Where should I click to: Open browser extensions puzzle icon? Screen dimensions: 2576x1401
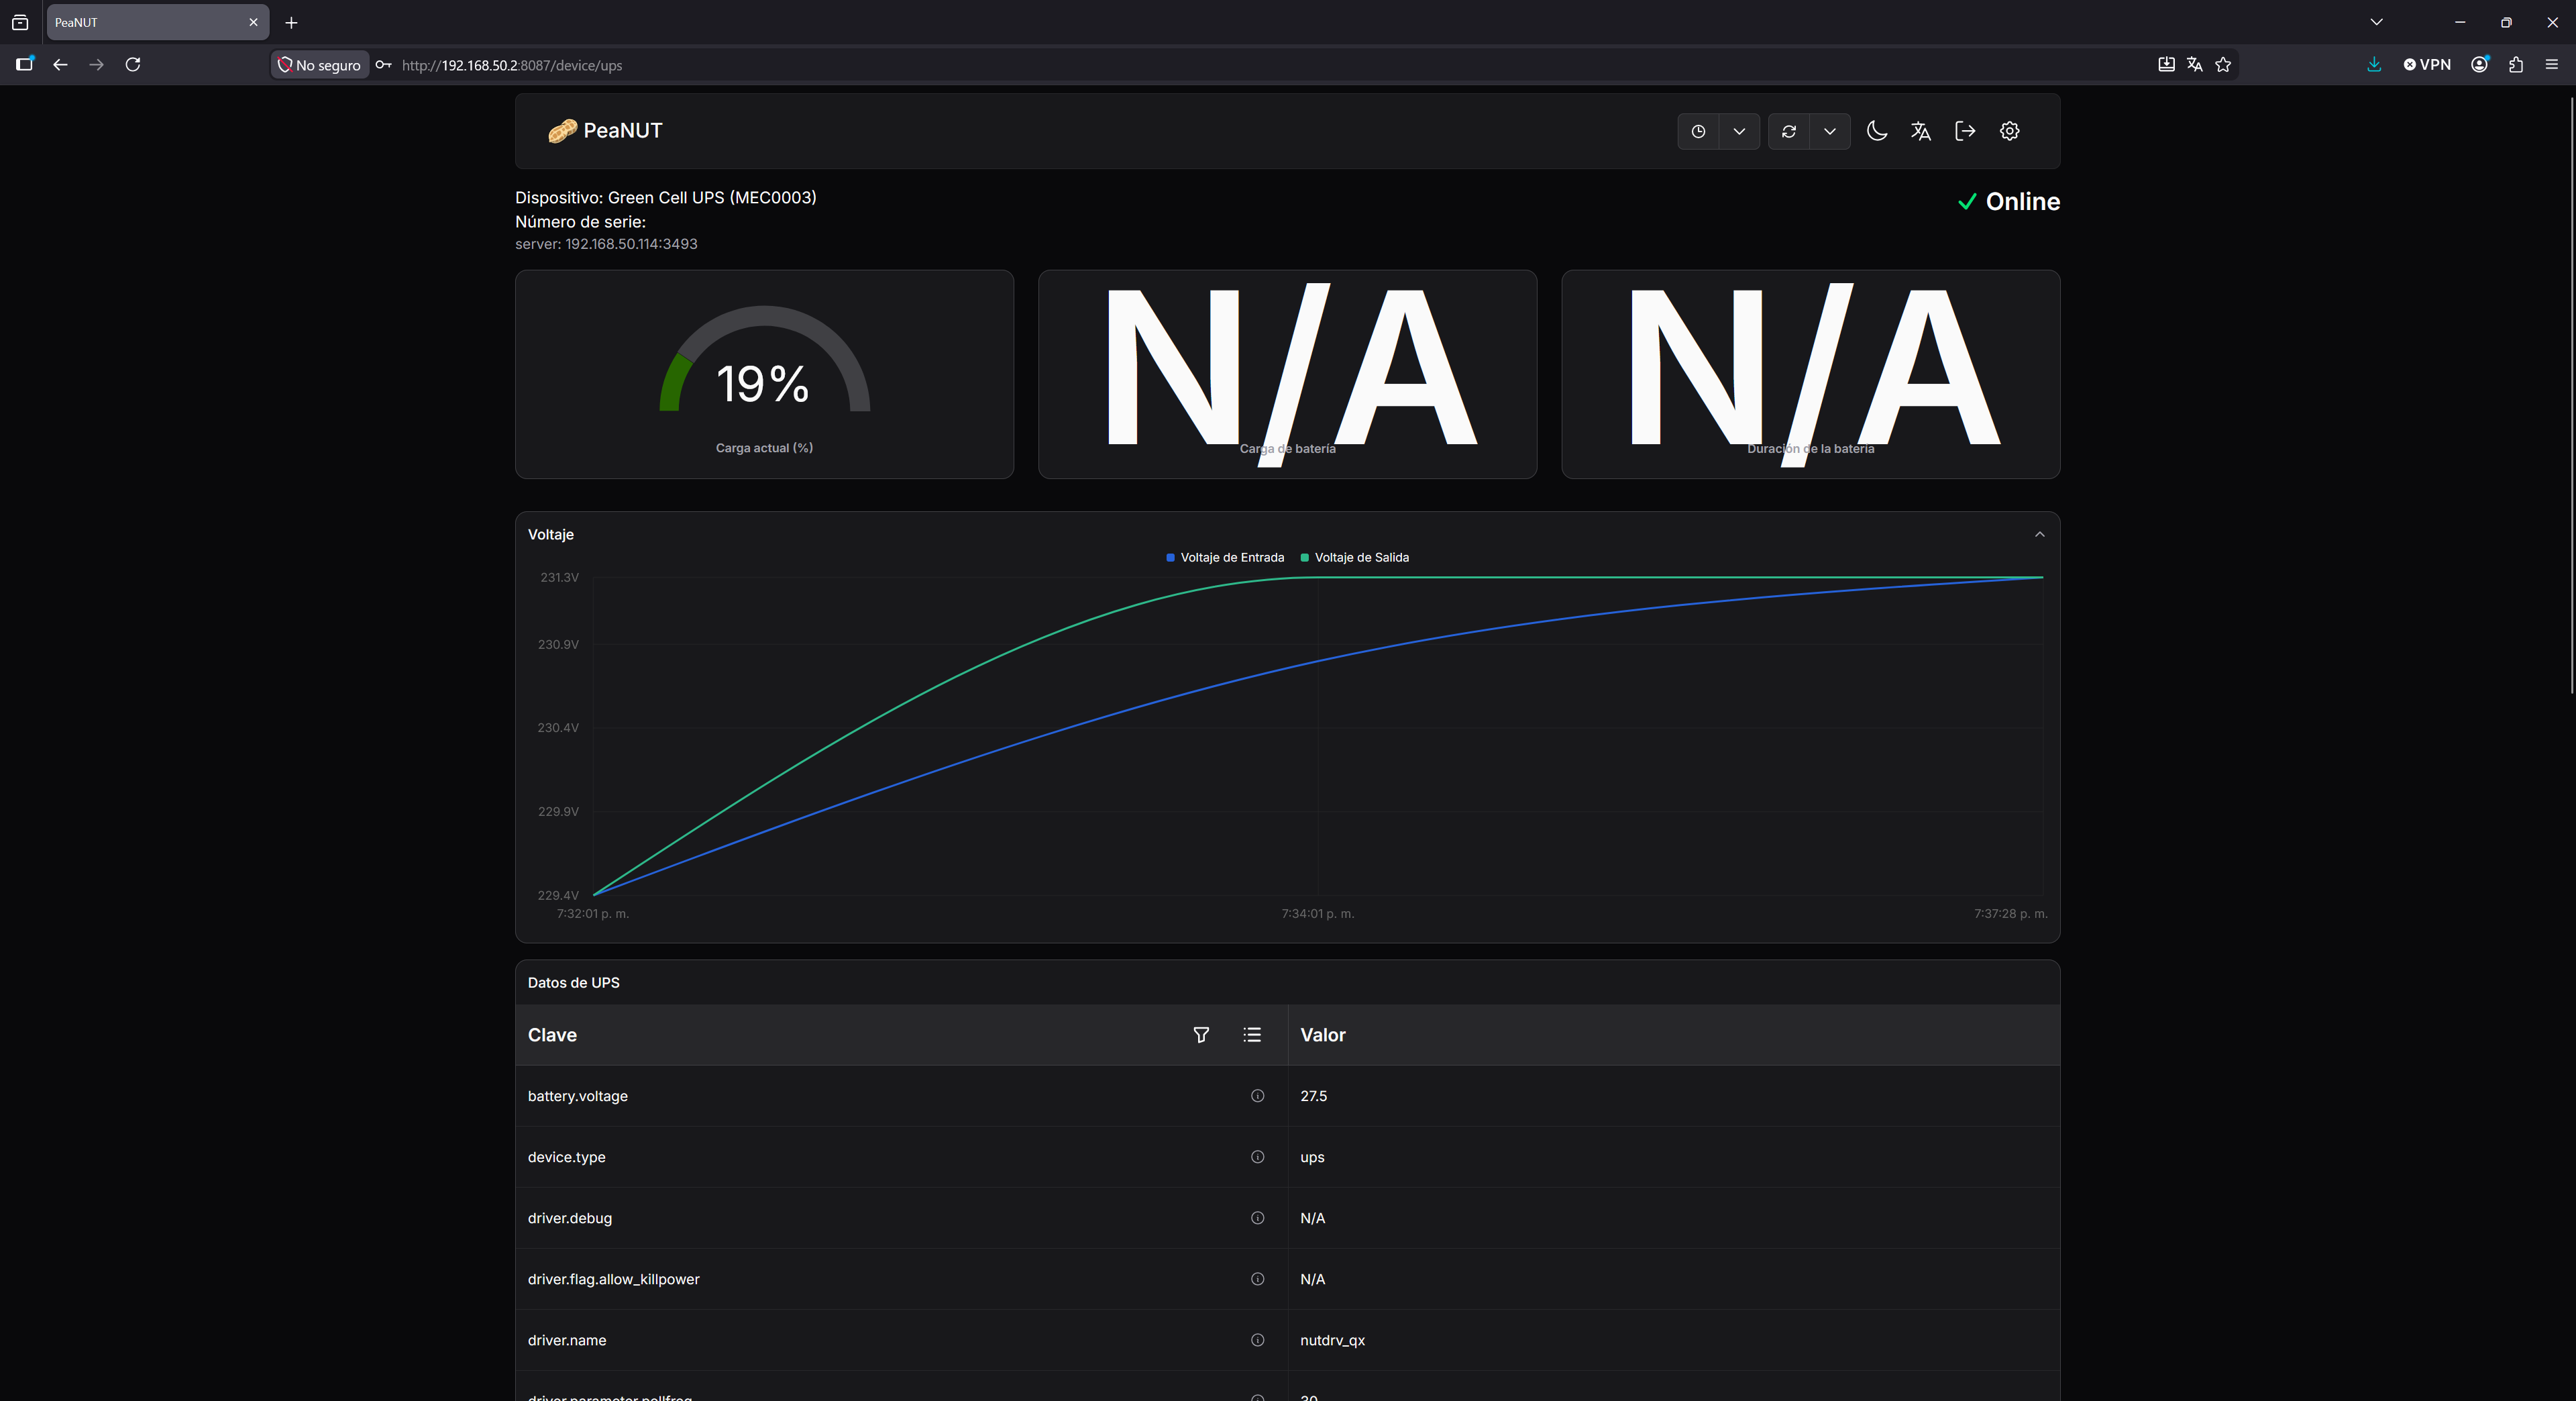click(2516, 65)
